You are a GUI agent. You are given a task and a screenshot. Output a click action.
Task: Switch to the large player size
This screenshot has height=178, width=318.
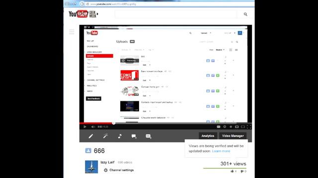pos(243,127)
